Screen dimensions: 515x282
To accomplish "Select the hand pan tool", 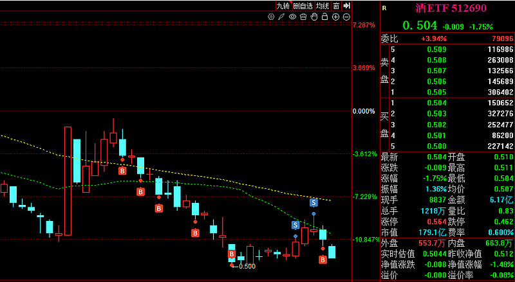I will click(314, 17).
